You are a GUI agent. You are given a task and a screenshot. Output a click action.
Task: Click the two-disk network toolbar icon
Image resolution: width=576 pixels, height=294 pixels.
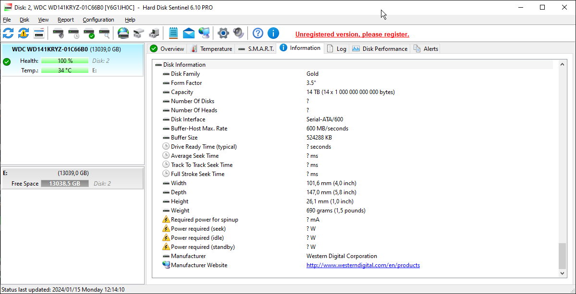click(x=139, y=34)
